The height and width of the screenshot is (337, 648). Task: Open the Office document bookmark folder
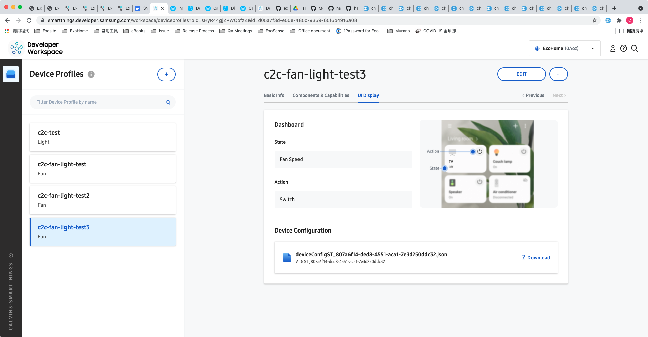(x=310, y=31)
